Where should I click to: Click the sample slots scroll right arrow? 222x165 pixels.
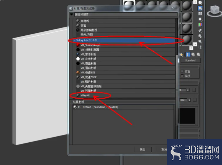[191, 48]
